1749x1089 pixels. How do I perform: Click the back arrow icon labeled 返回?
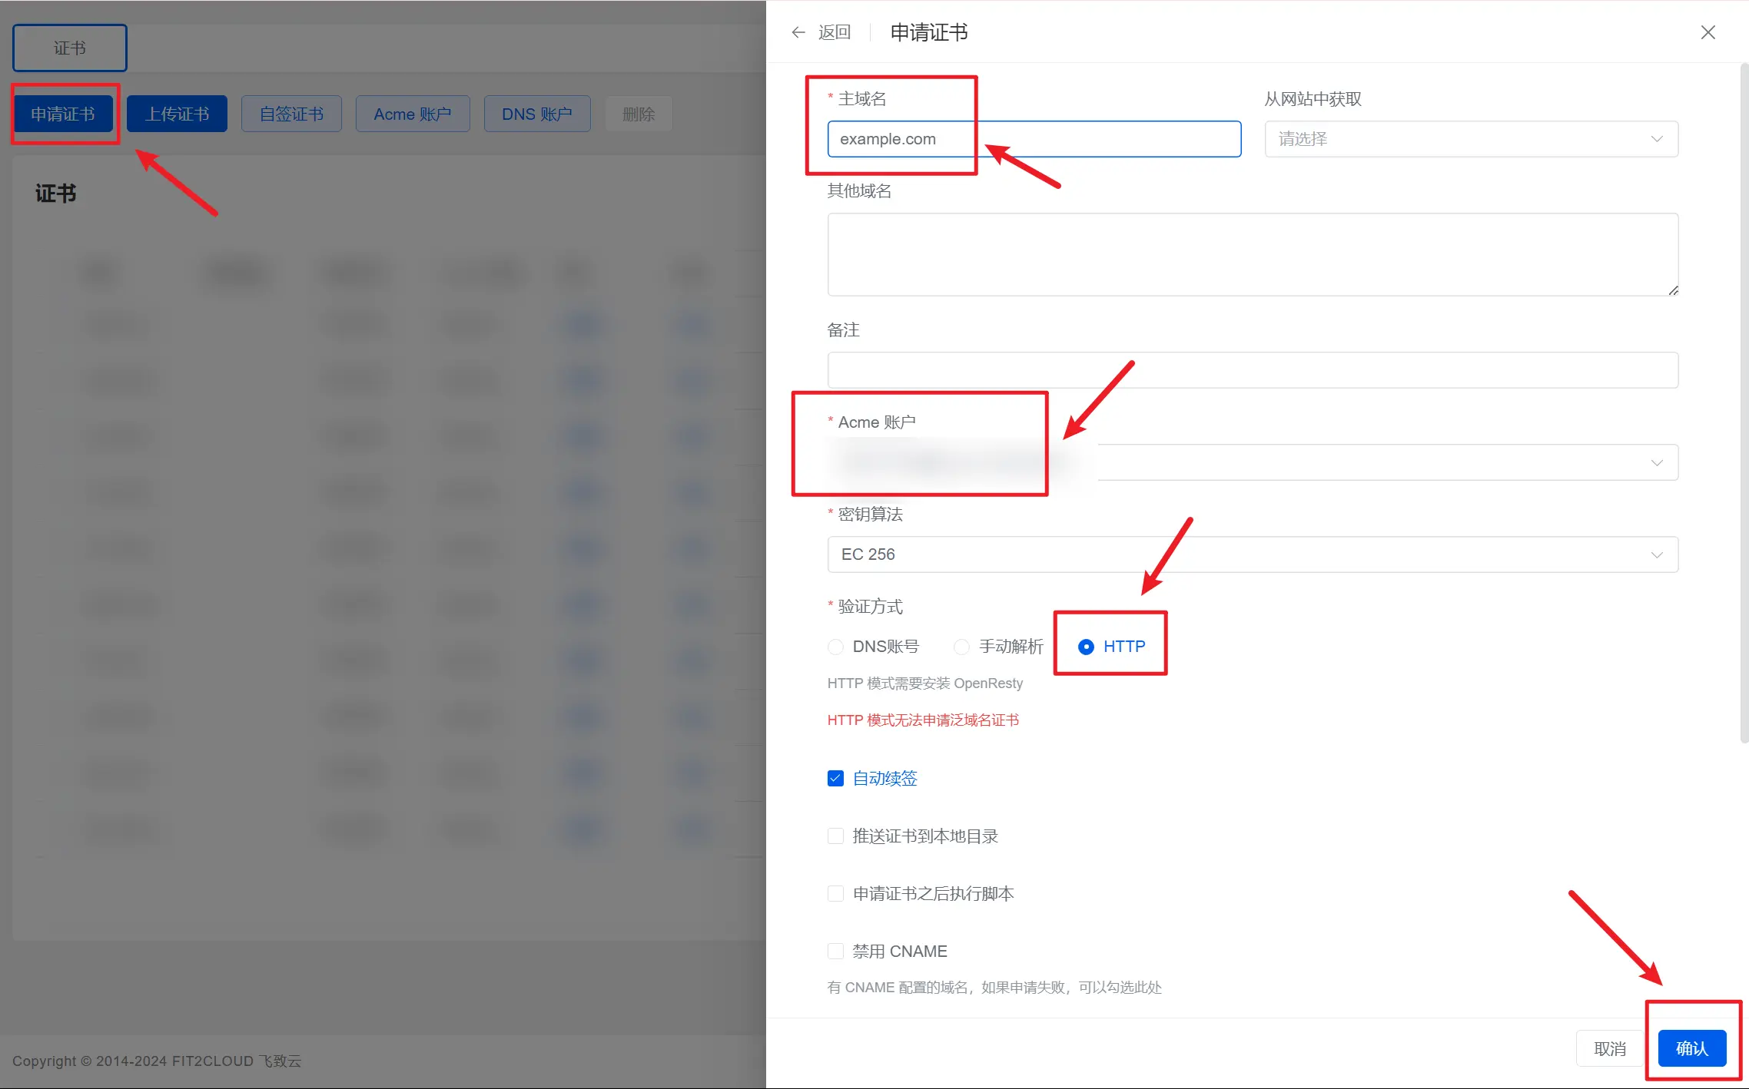(799, 32)
